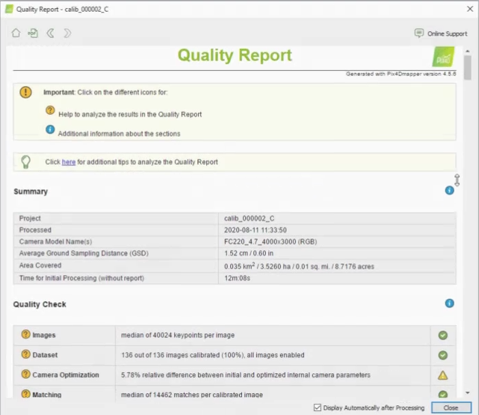Open help icon for Matching row
The width and height of the screenshot is (479, 415).
point(26,394)
